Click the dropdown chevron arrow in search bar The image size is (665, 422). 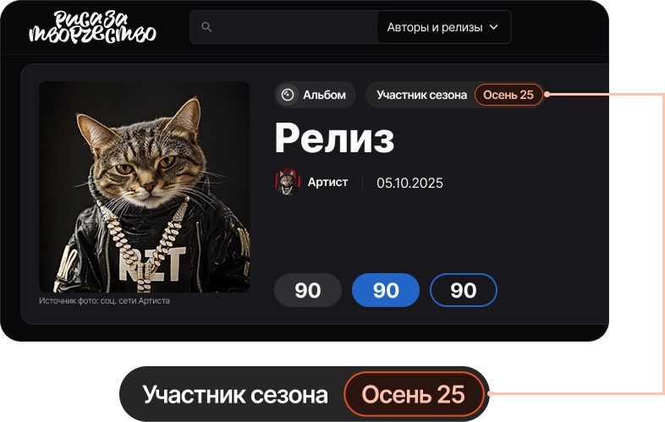click(x=493, y=27)
